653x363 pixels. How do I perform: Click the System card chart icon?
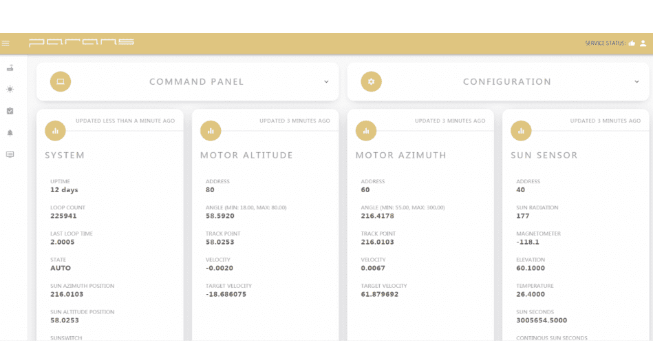[55, 130]
